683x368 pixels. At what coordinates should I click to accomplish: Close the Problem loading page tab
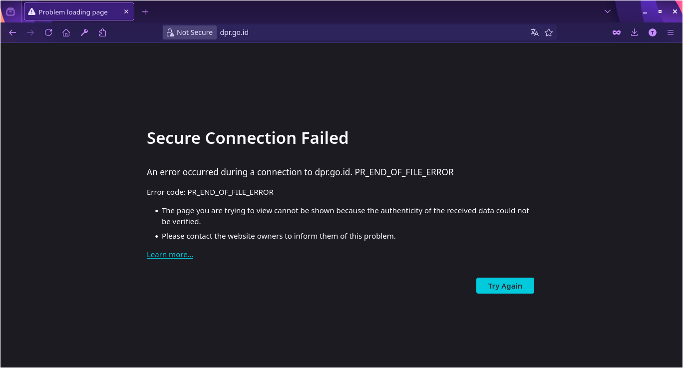(126, 11)
